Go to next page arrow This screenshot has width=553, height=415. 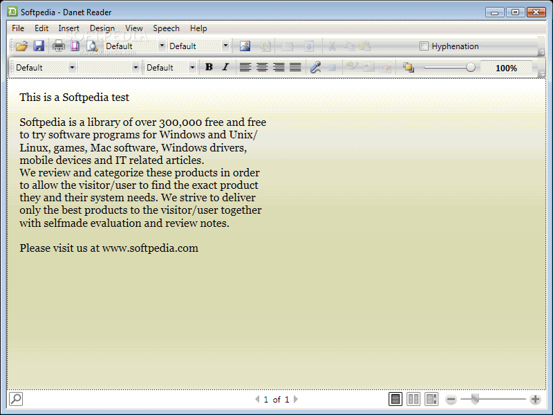click(x=296, y=399)
